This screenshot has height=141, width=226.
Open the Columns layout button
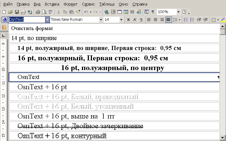pos(132,12)
